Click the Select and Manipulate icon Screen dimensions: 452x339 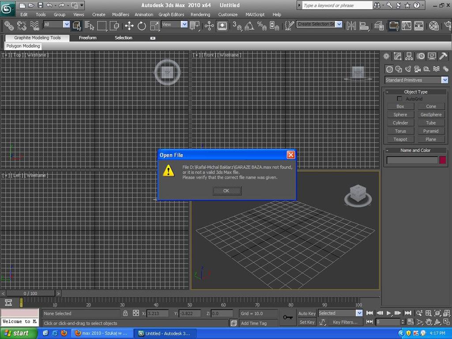pyautogui.click(x=209, y=26)
